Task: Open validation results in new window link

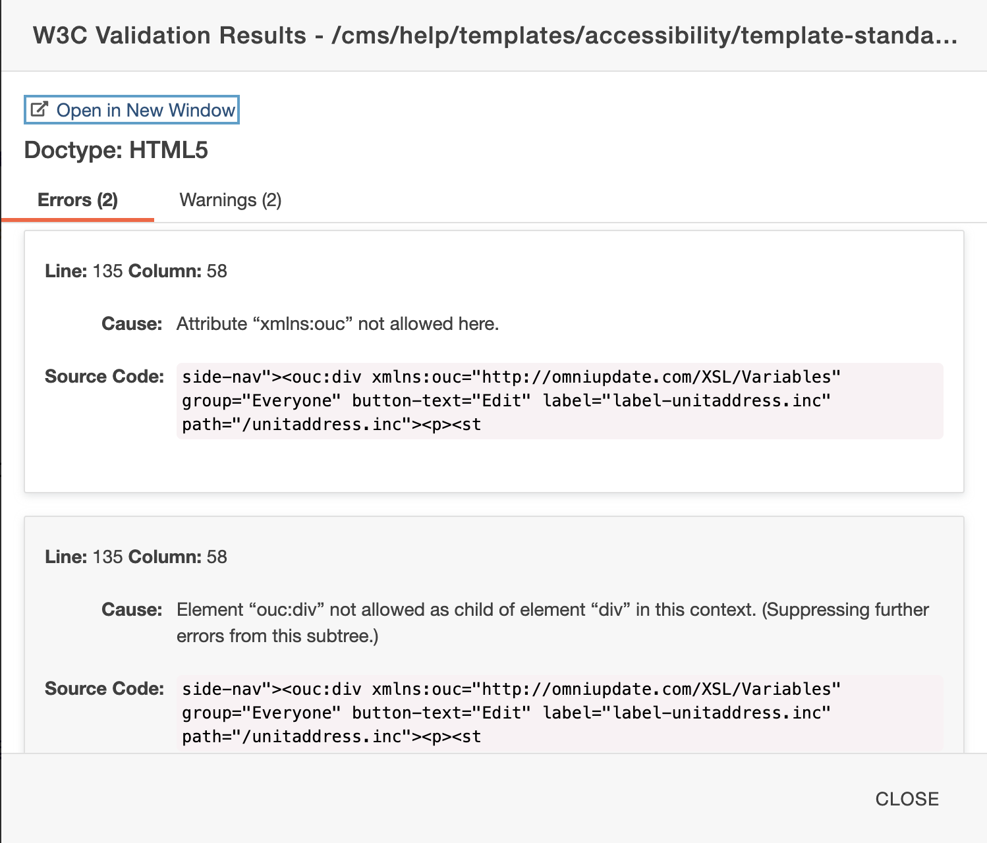Action: [132, 110]
